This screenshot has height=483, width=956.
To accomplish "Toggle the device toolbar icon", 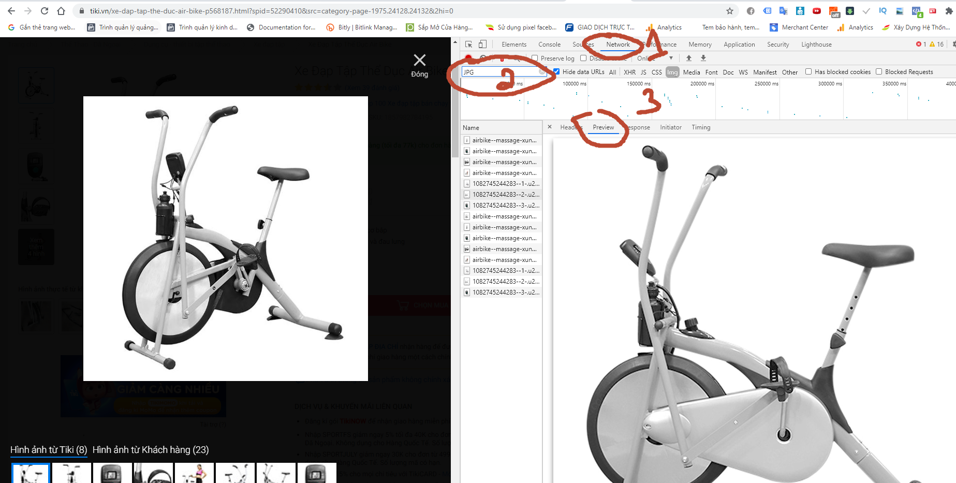I will coord(482,45).
